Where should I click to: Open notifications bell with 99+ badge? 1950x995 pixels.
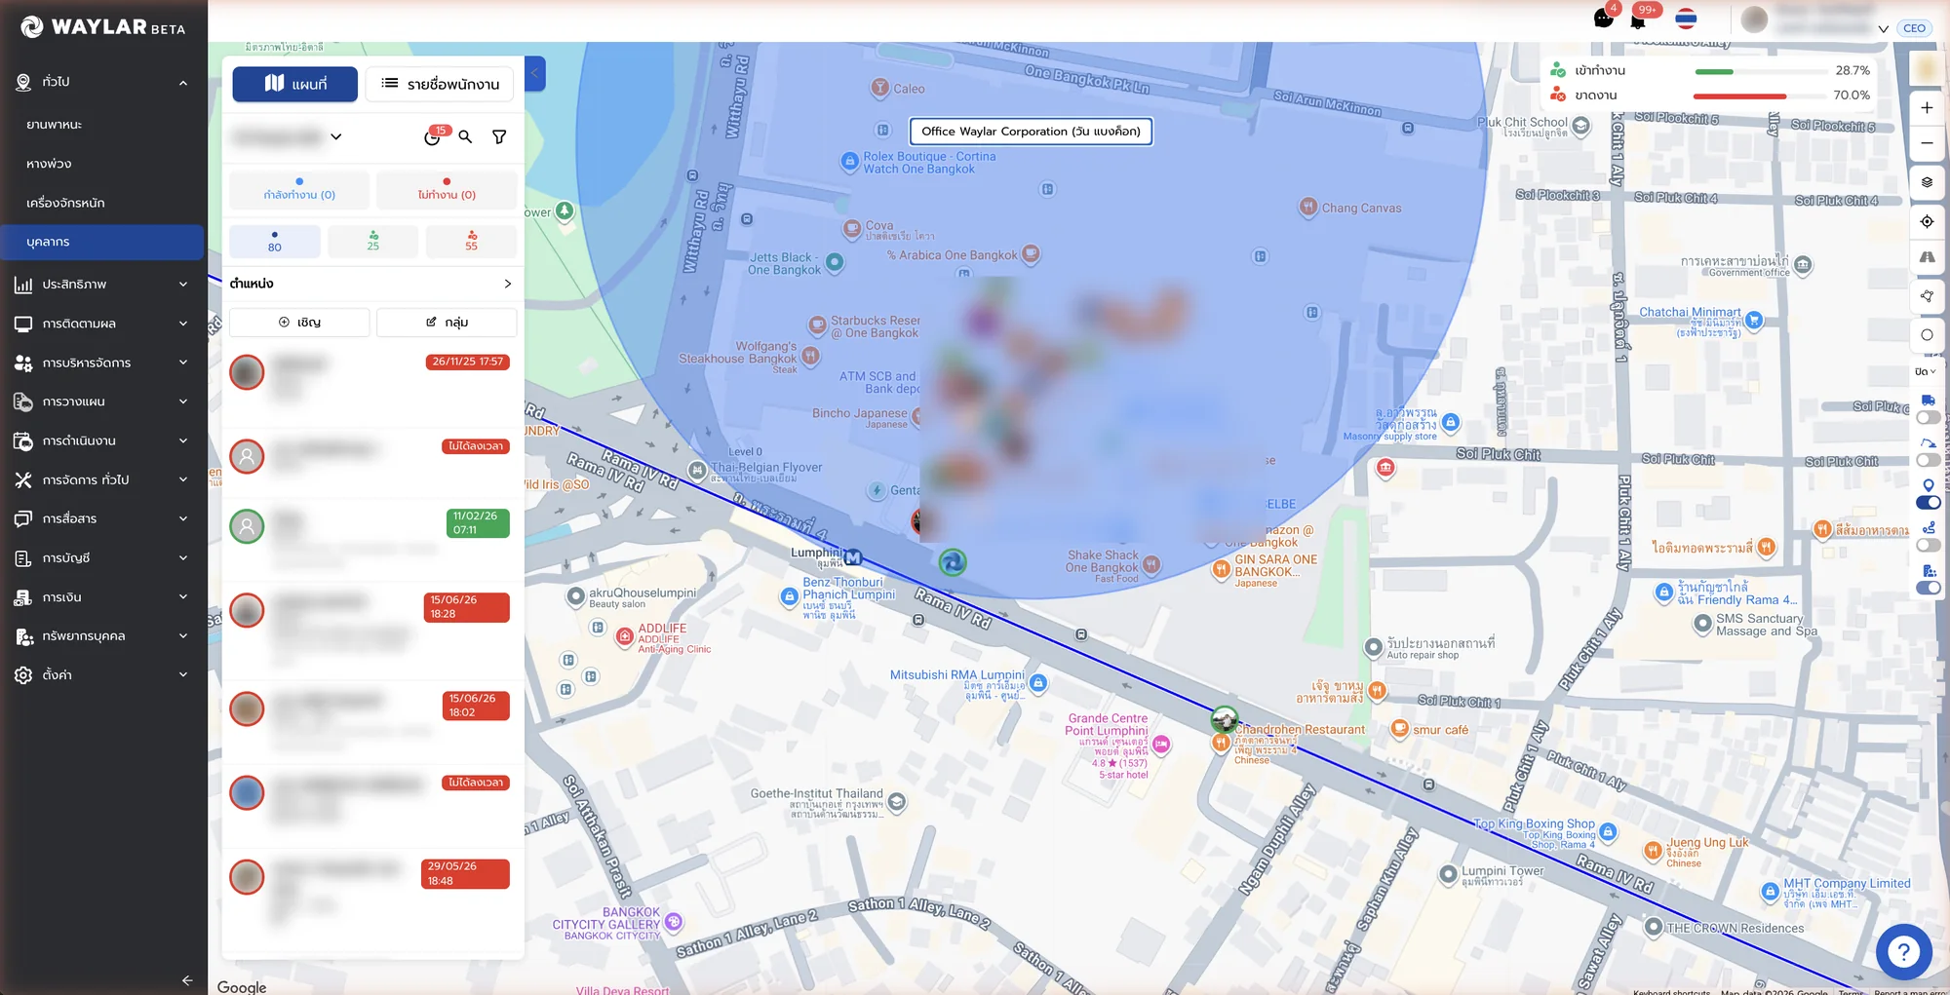click(x=1638, y=19)
